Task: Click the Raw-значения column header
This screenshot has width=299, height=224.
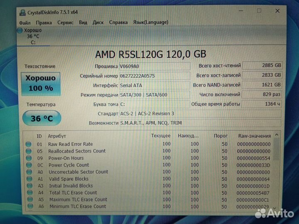Action: [255, 136]
